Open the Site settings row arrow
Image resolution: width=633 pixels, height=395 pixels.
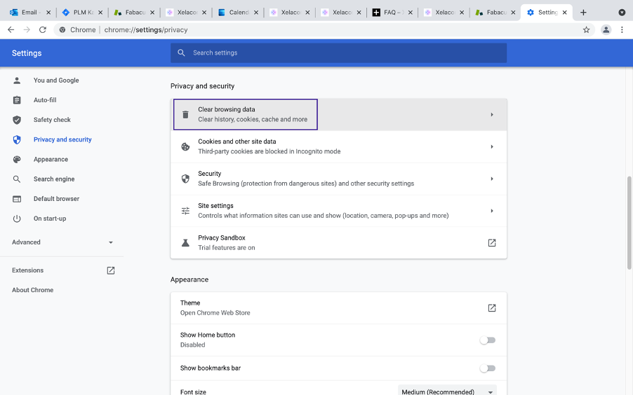point(491,211)
